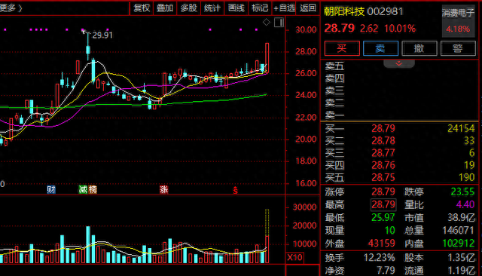
Task: Select the 多股 multi-stock view
Action: click(x=189, y=8)
